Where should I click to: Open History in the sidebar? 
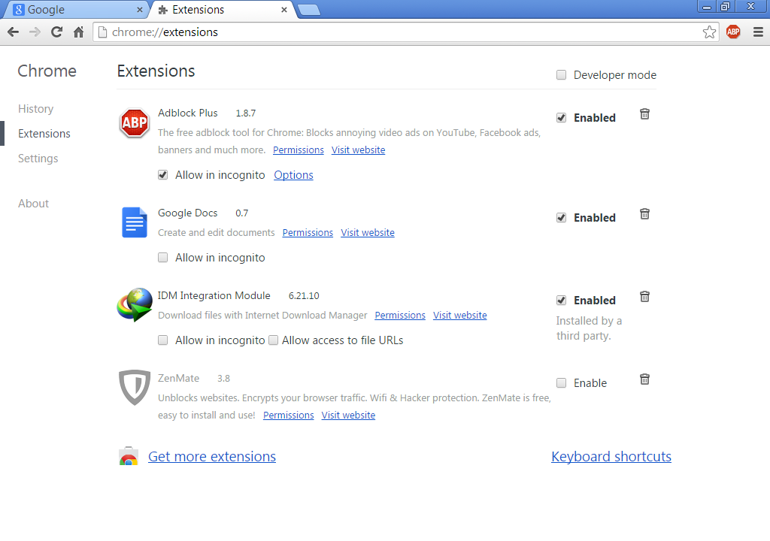click(x=36, y=109)
